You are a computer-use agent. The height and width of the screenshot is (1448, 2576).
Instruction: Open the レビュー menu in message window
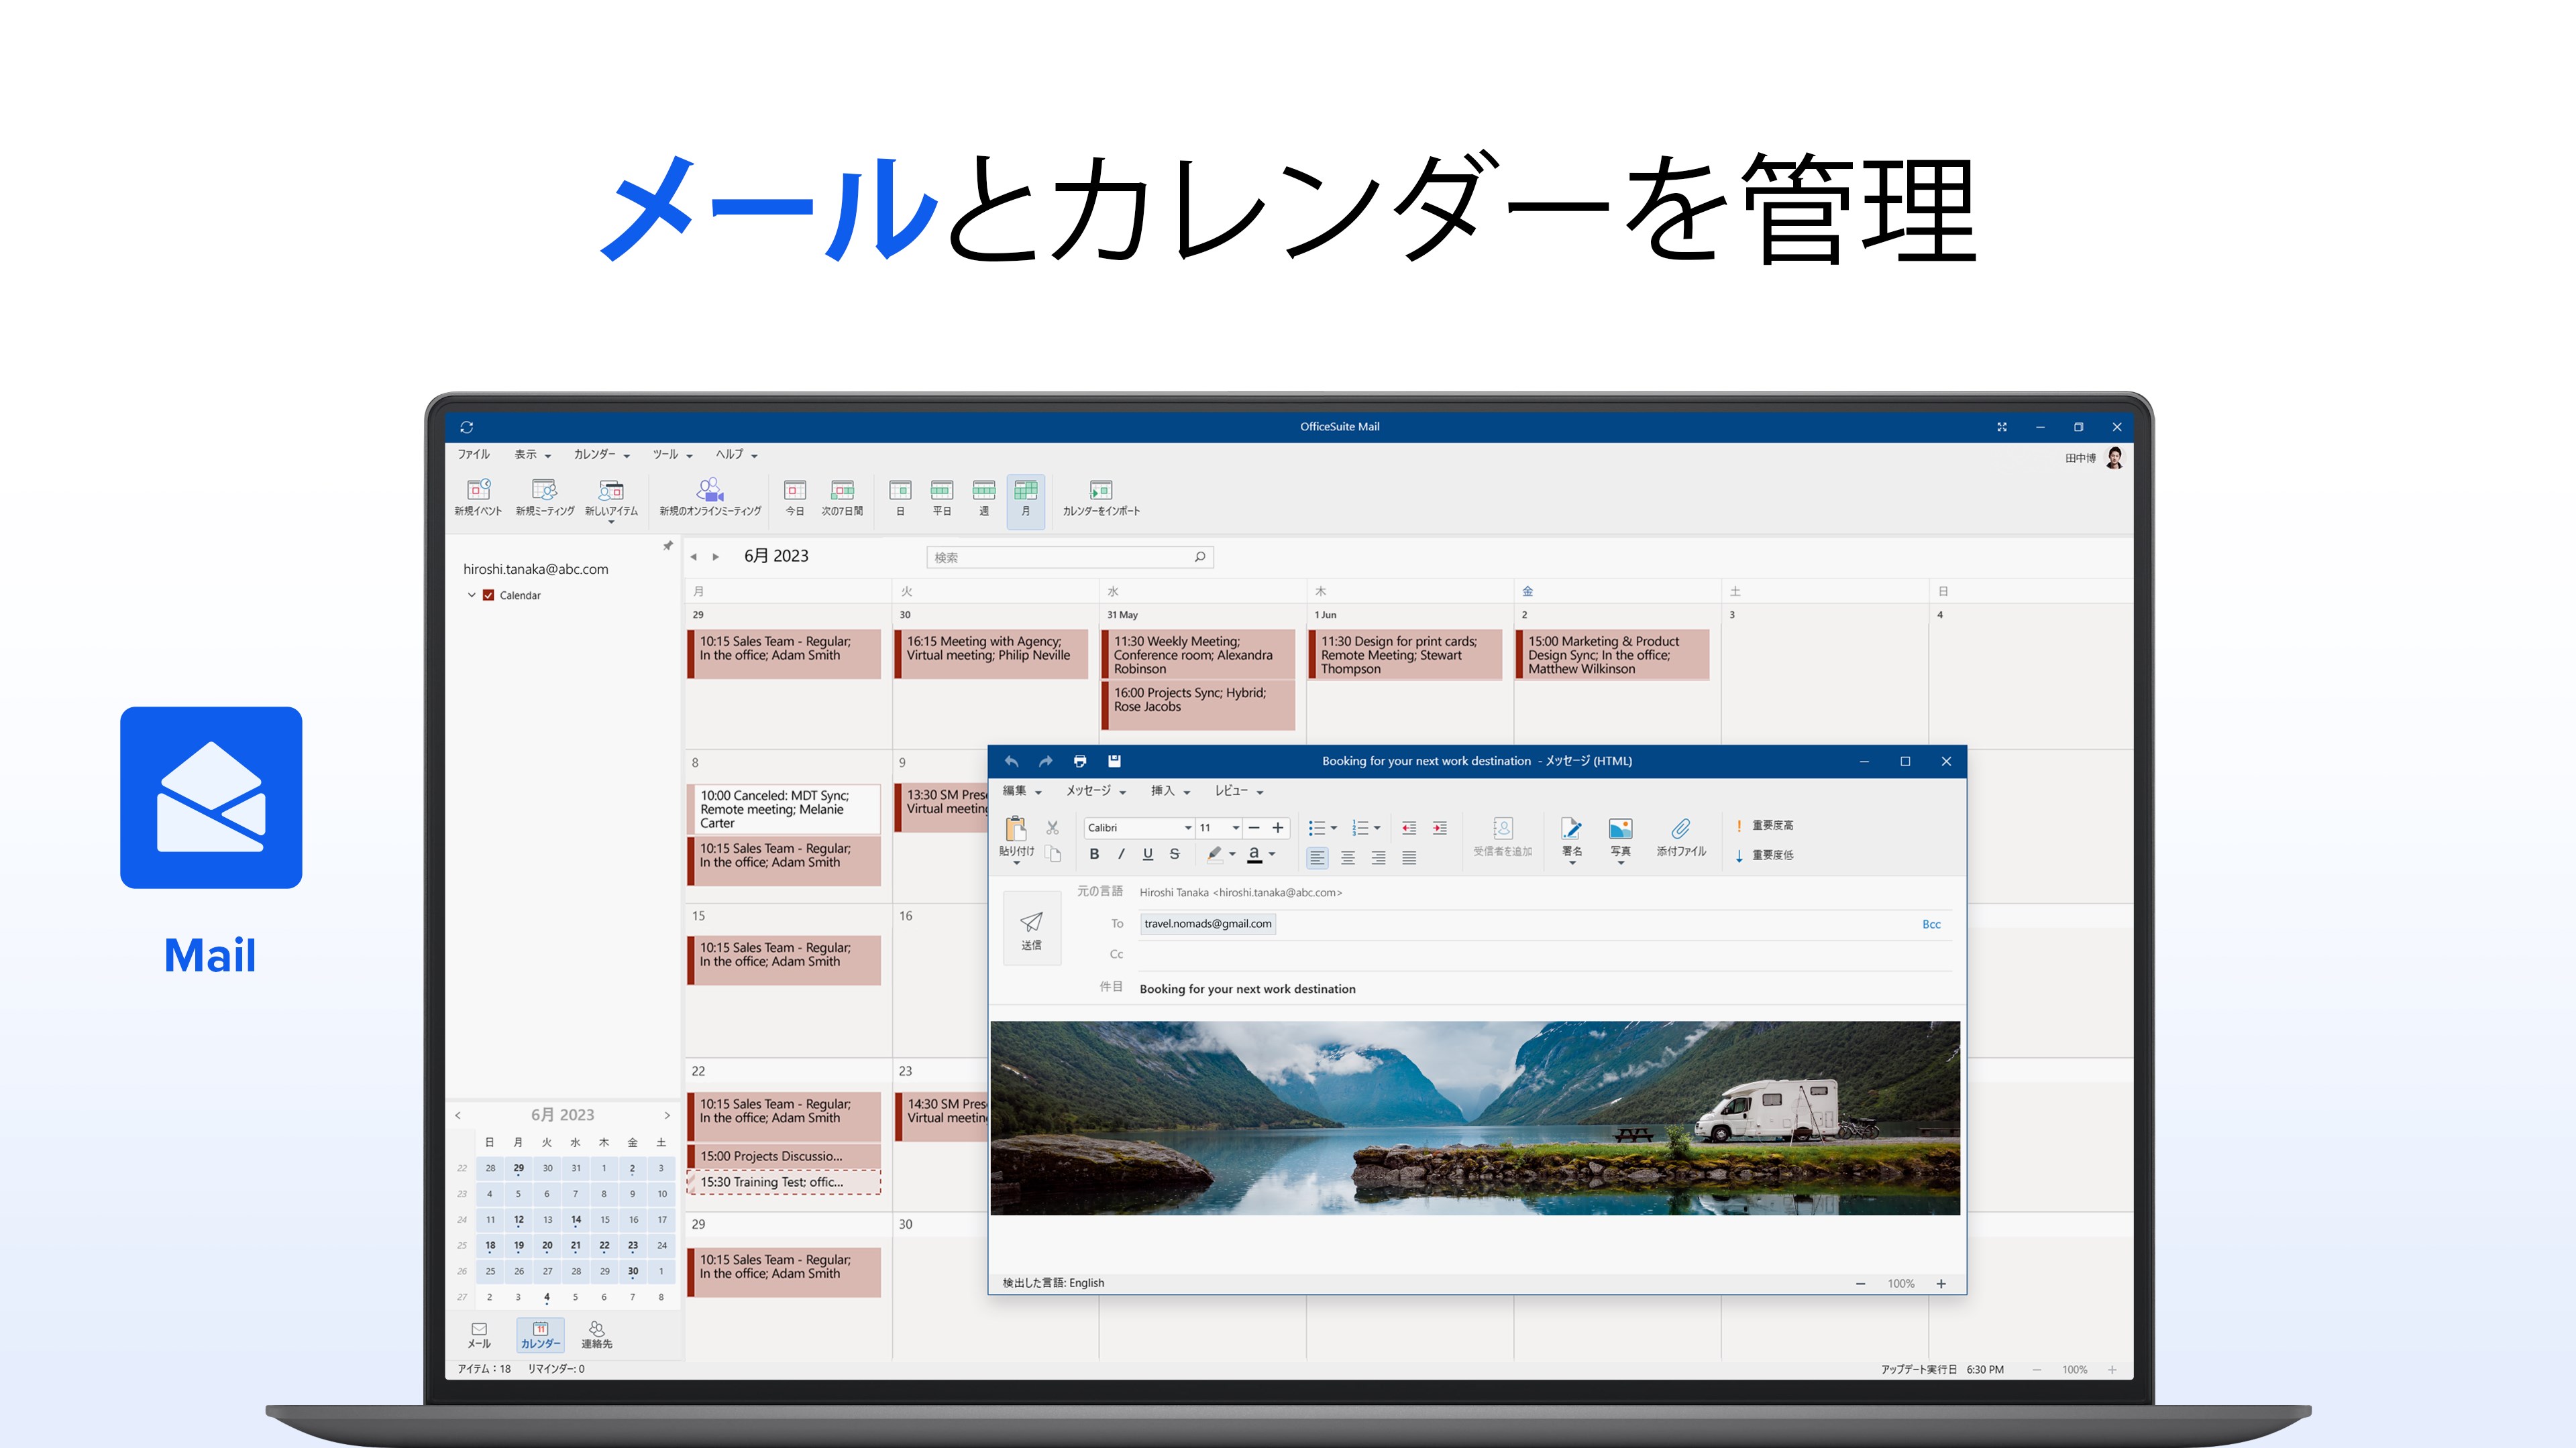[x=1239, y=792]
